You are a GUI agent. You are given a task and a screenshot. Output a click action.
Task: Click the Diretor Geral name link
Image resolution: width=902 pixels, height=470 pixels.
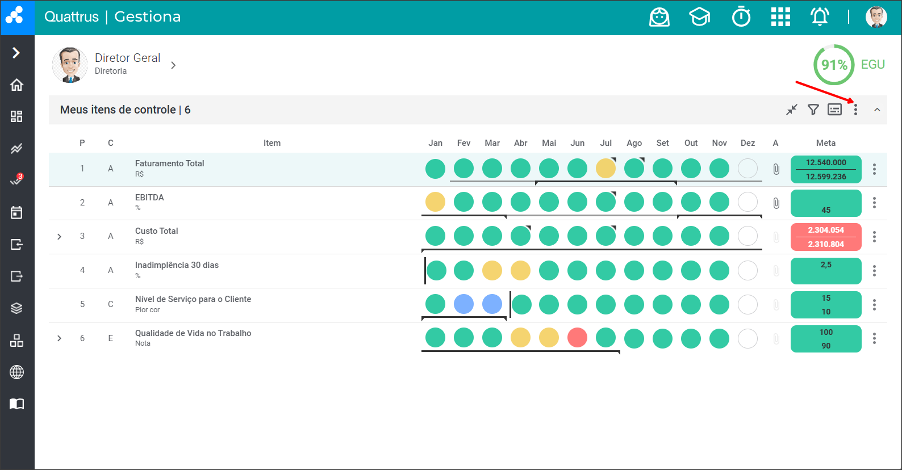pyautogui.click(x=127, y=58)
